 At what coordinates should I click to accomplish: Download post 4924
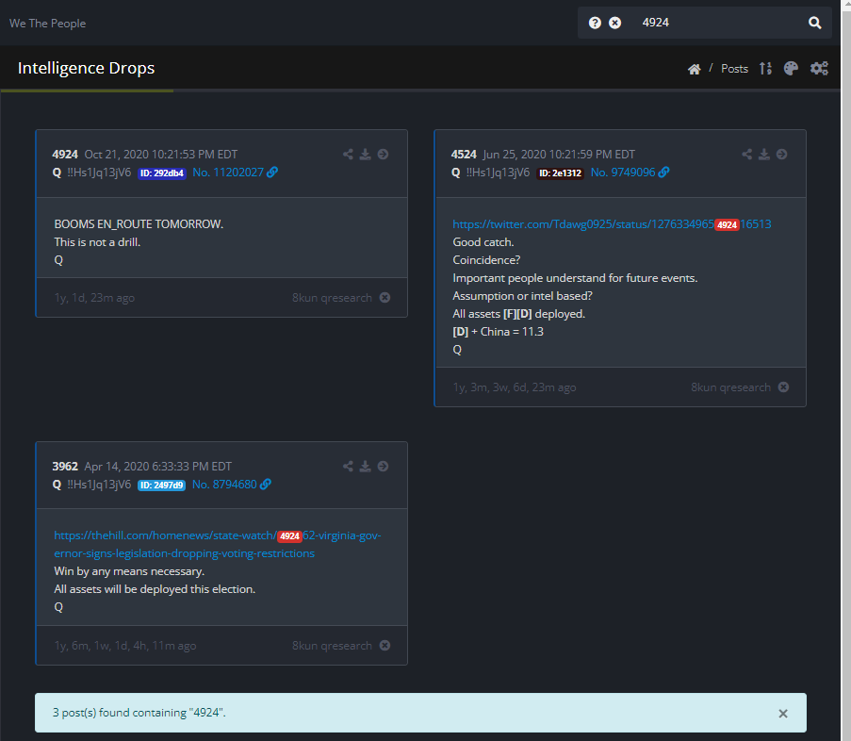pos(366,155)
